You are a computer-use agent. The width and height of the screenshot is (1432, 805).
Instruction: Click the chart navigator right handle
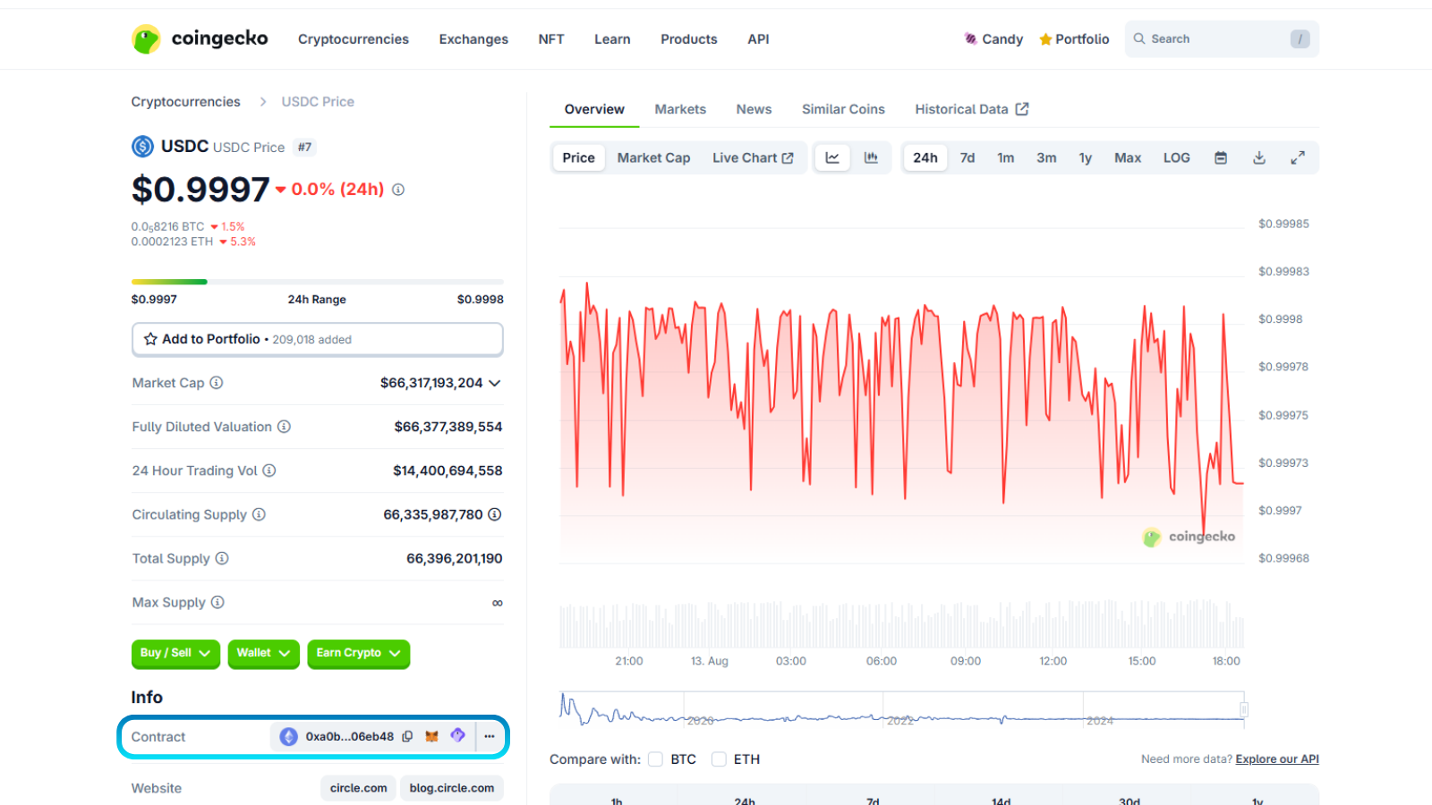coord(1244,709)
